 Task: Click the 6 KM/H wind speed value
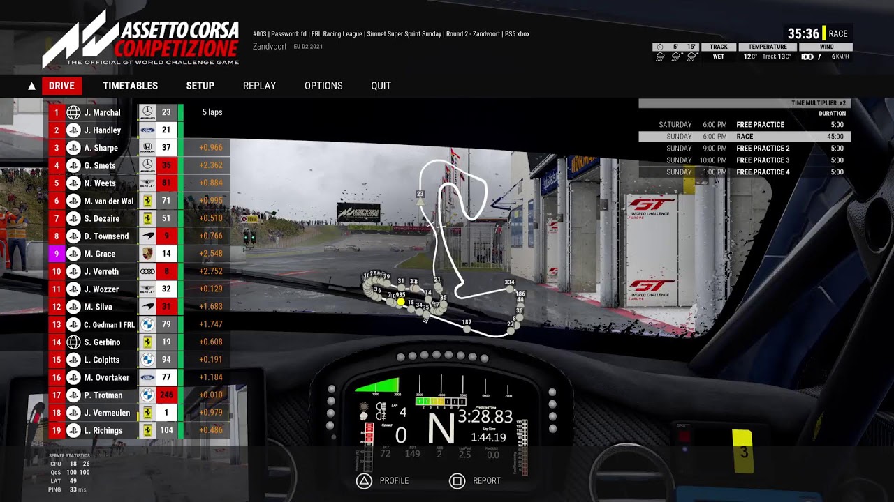point(840,57)
